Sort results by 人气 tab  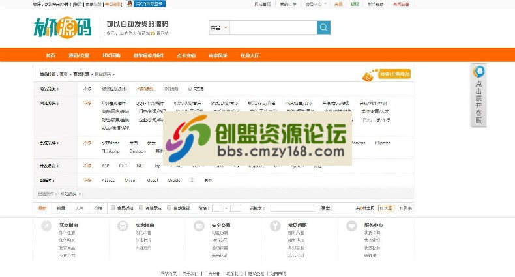(x=80, y=208)
